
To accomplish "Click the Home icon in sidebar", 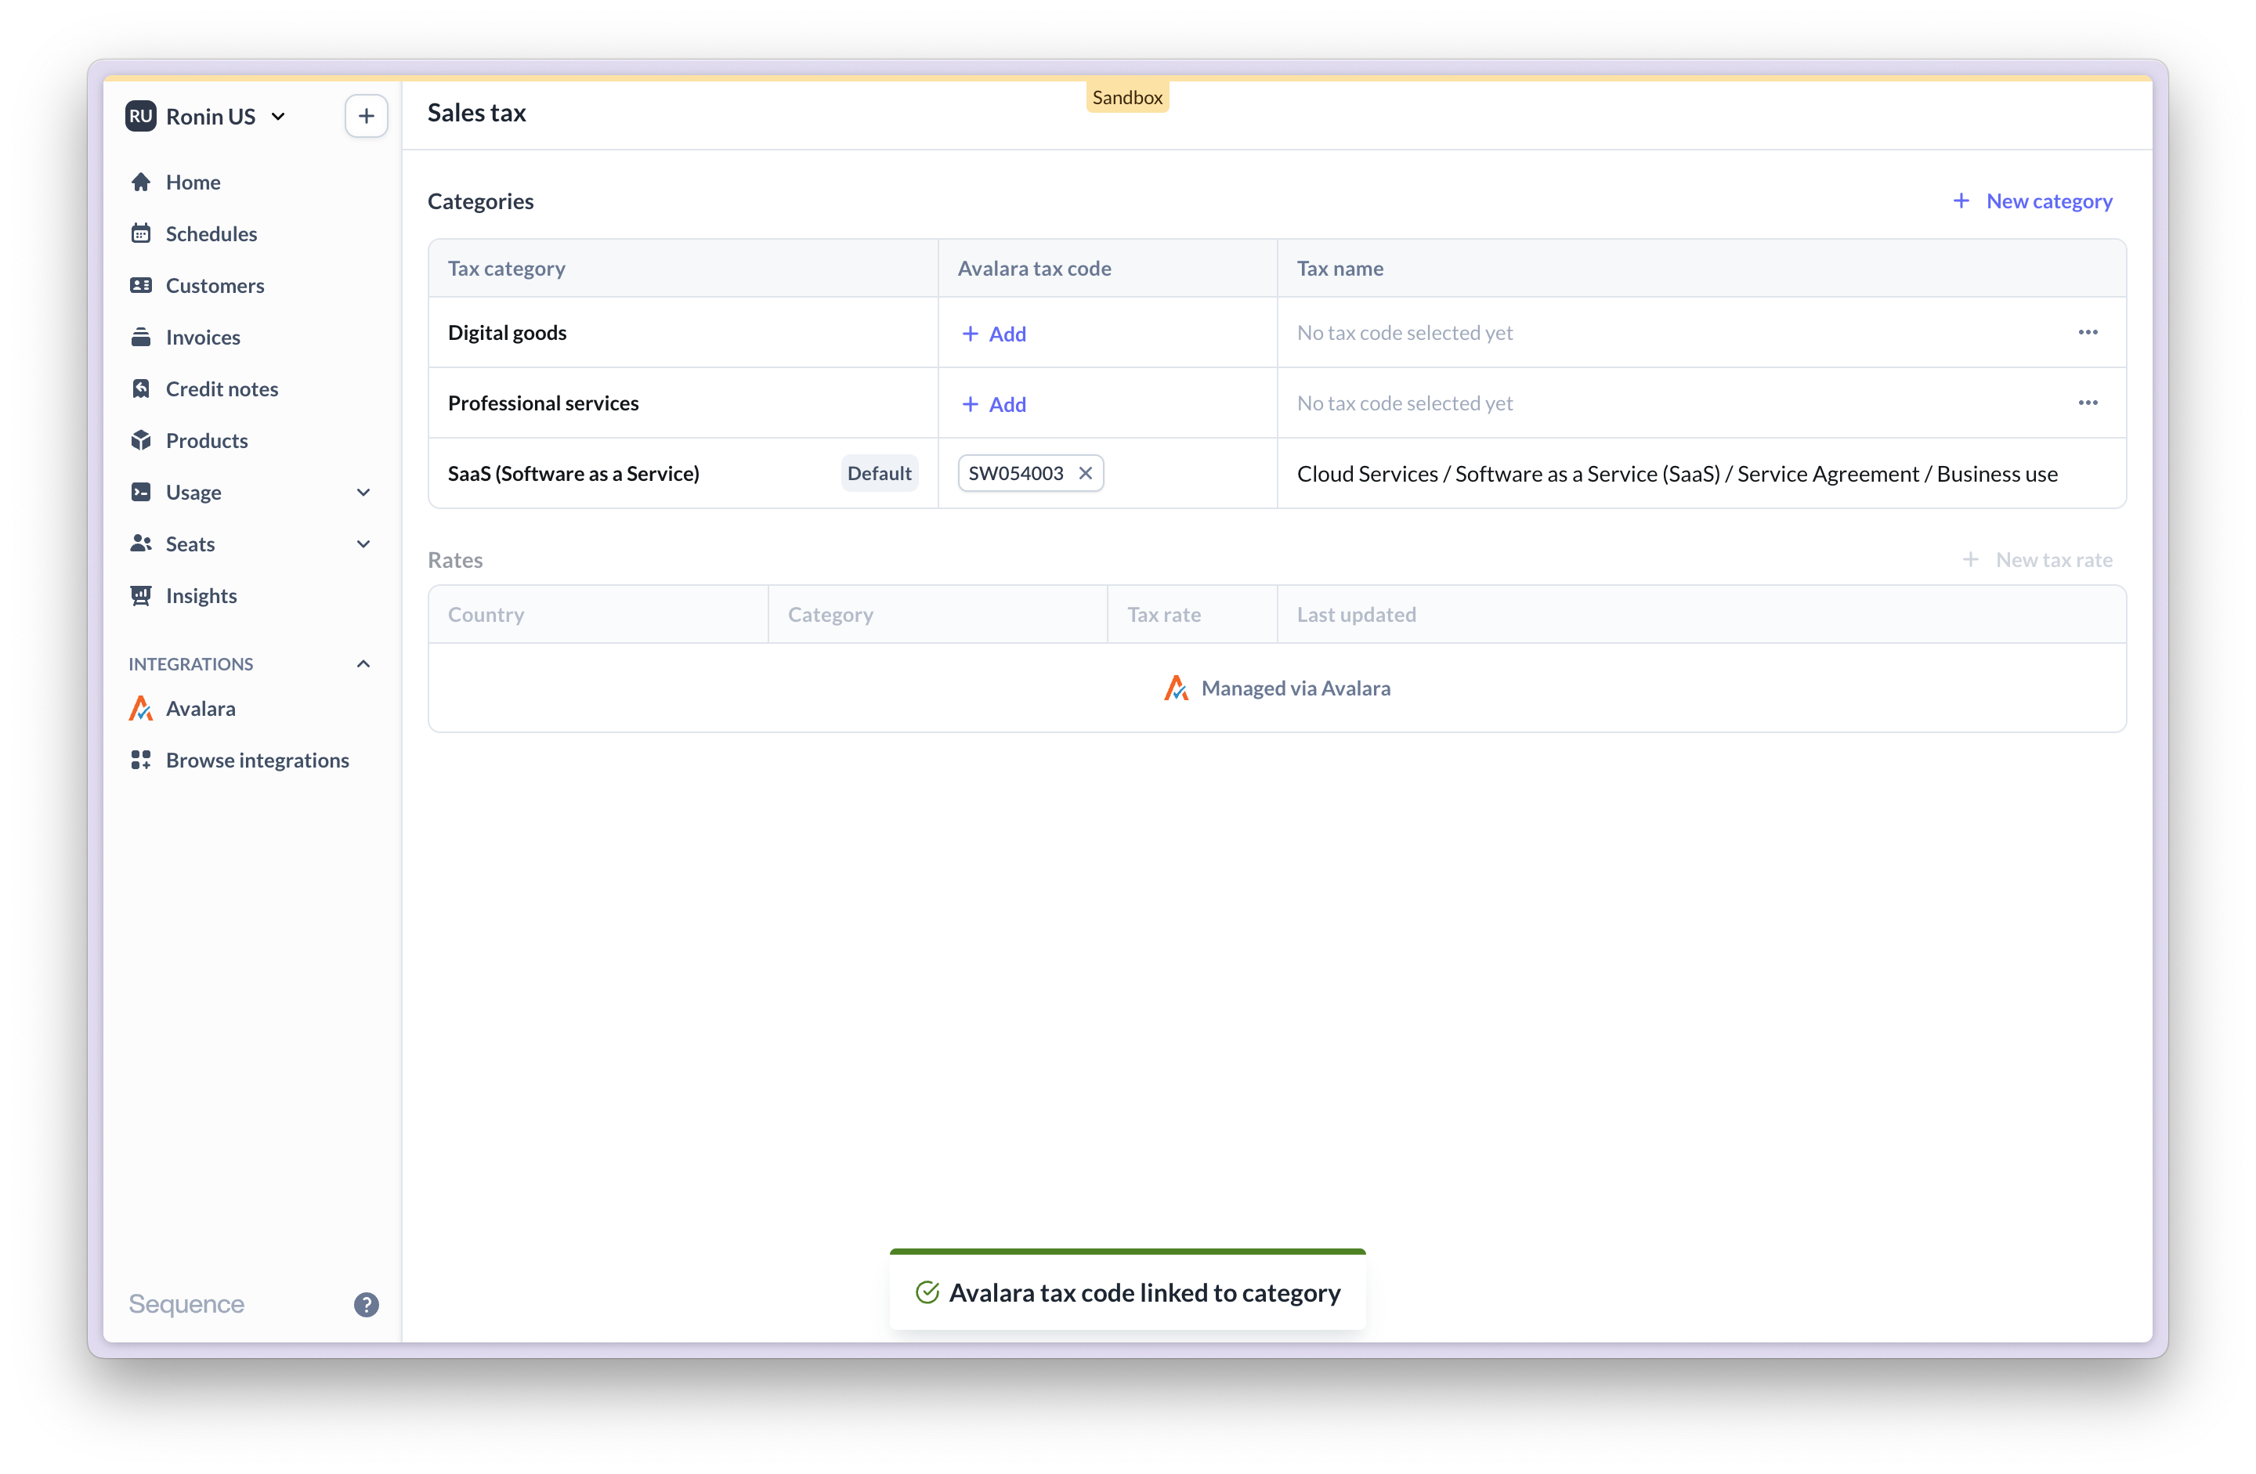I will pos(141,182).
